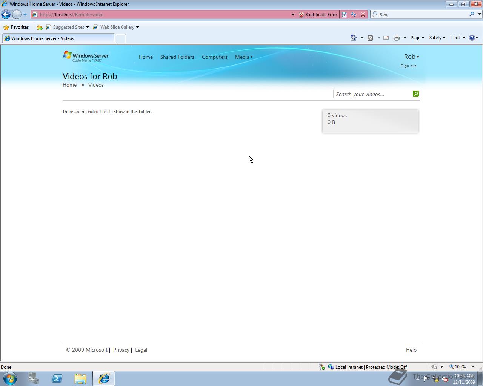Click Add to Favorites Bar star icon

40,27
